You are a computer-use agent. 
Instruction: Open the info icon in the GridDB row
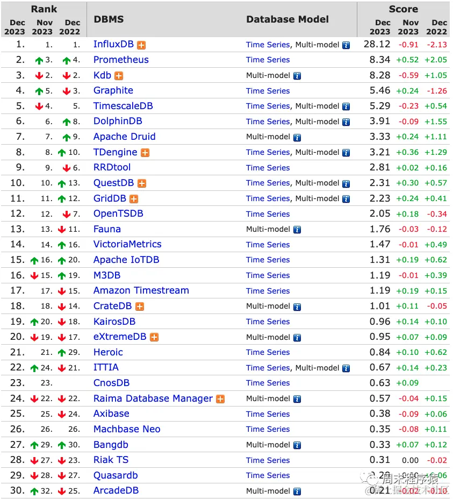[x=346, y=199]
